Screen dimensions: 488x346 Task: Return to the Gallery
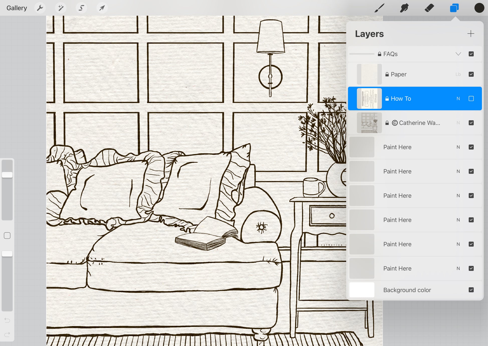pyautogui.click(x=17, y=8)
